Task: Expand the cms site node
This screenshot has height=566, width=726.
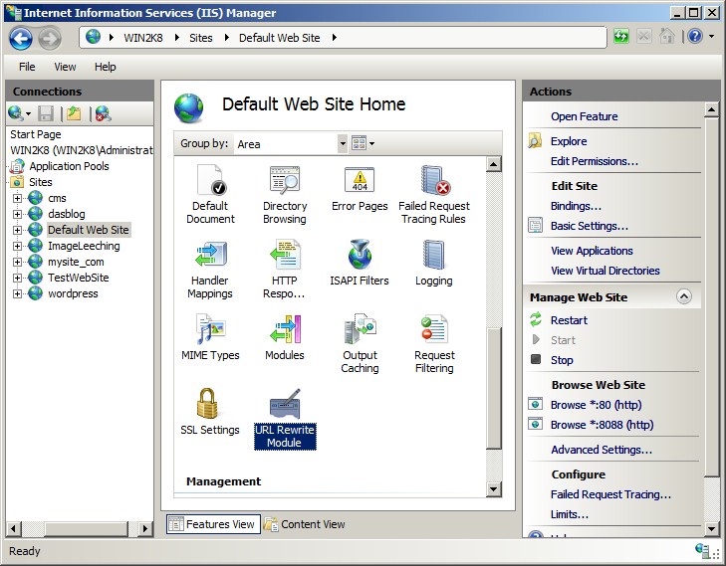Action: point(17,198)
